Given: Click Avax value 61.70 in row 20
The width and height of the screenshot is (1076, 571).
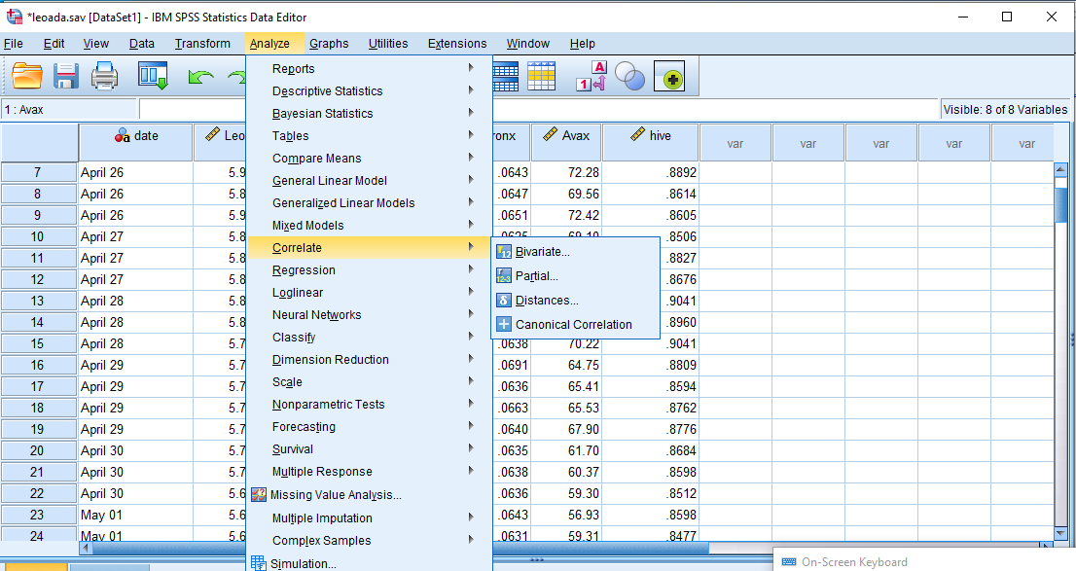Looking at the screenshot, I should [566, 450].
